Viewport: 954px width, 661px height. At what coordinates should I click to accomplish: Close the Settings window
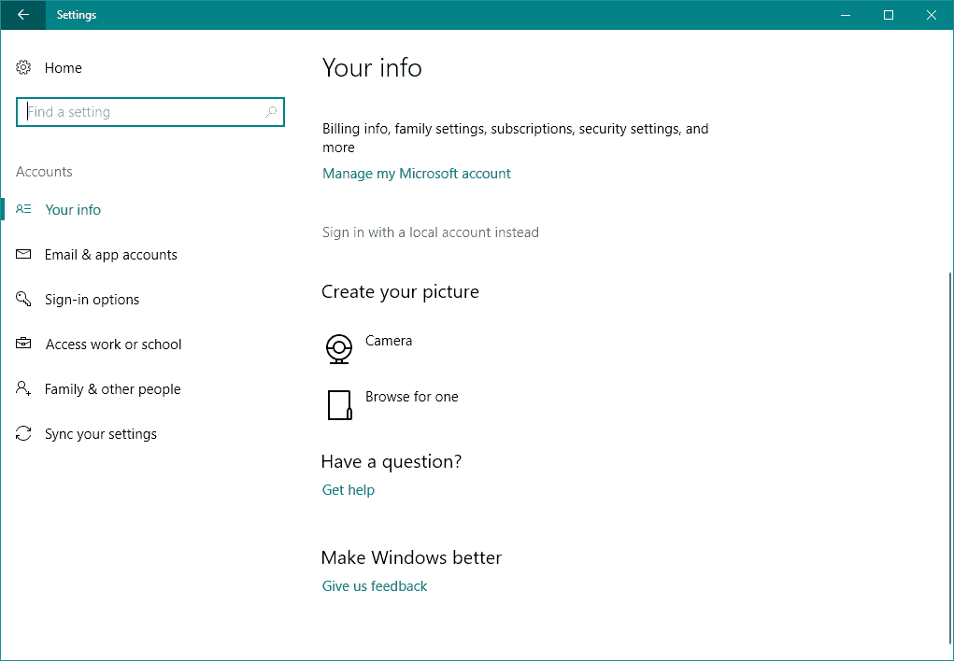pyautogui.click(x=932, y=15)
